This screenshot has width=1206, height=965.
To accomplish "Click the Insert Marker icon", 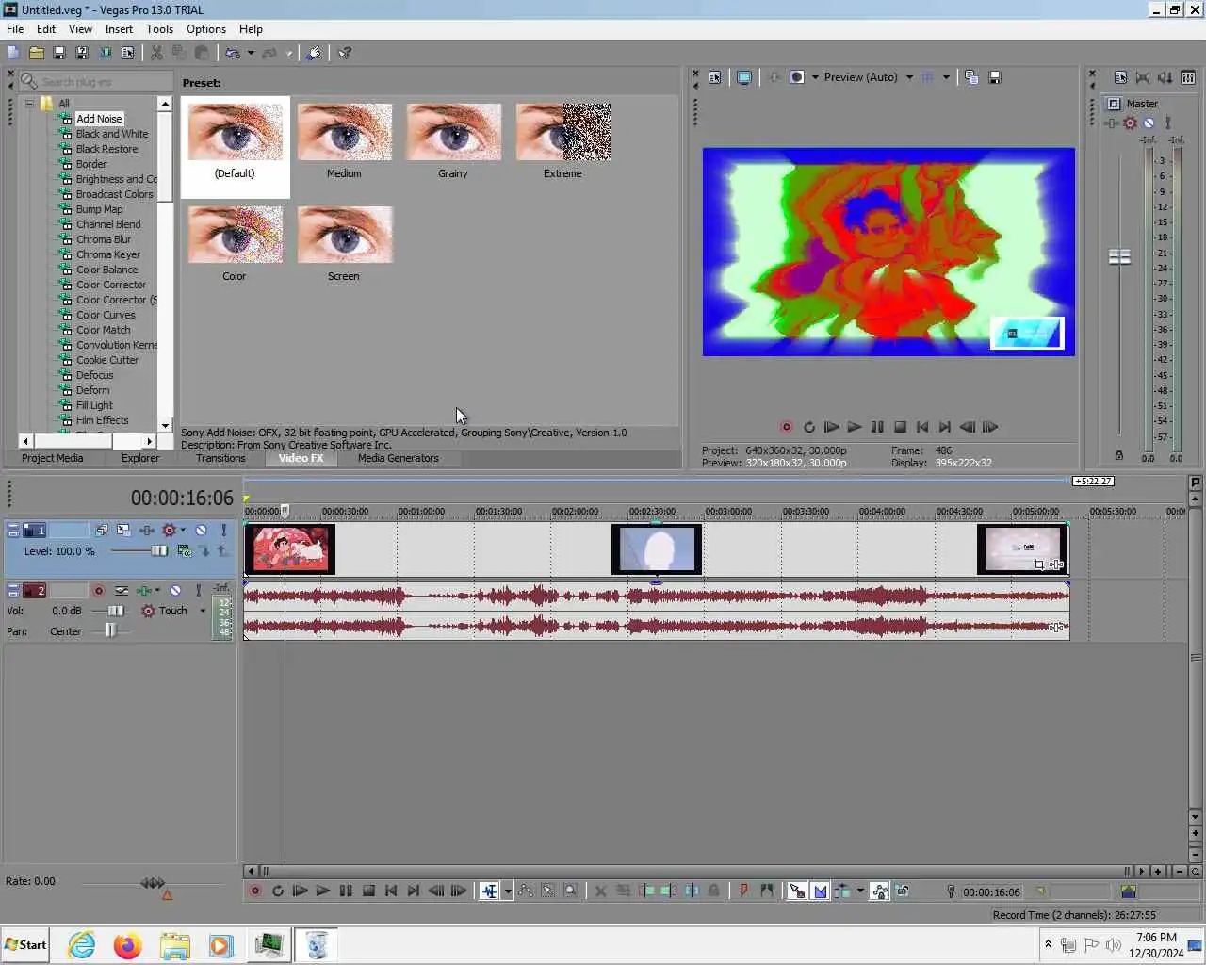I will pyautogui.click(x=744, y=891).
